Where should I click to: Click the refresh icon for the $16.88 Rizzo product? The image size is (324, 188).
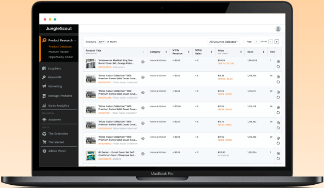278,82
